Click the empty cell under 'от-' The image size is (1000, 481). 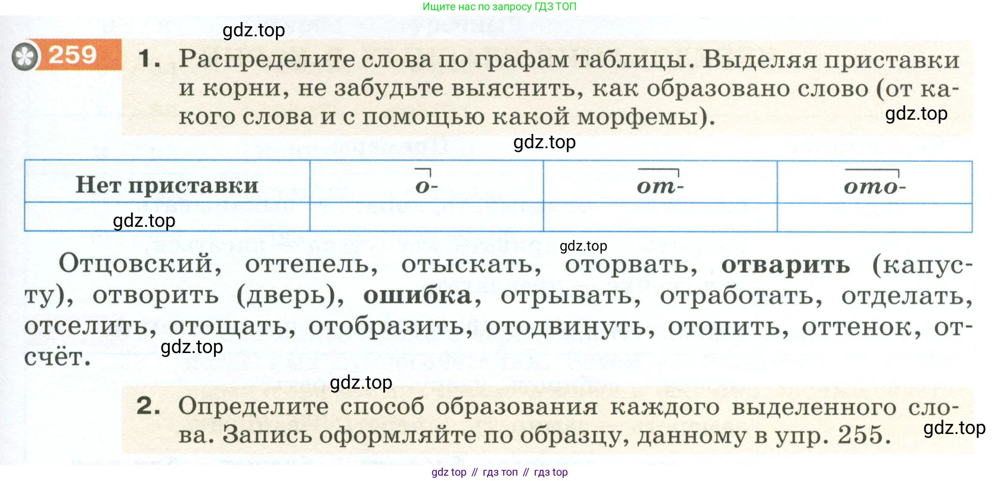tap(660, 217)
